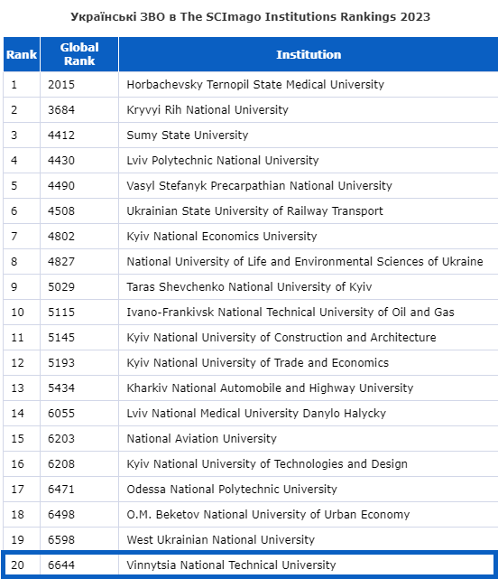Click Vasyl Stefanyk Precarpathian National University
This screenshot has width=498, height=579.
click(x=259, y=186)
